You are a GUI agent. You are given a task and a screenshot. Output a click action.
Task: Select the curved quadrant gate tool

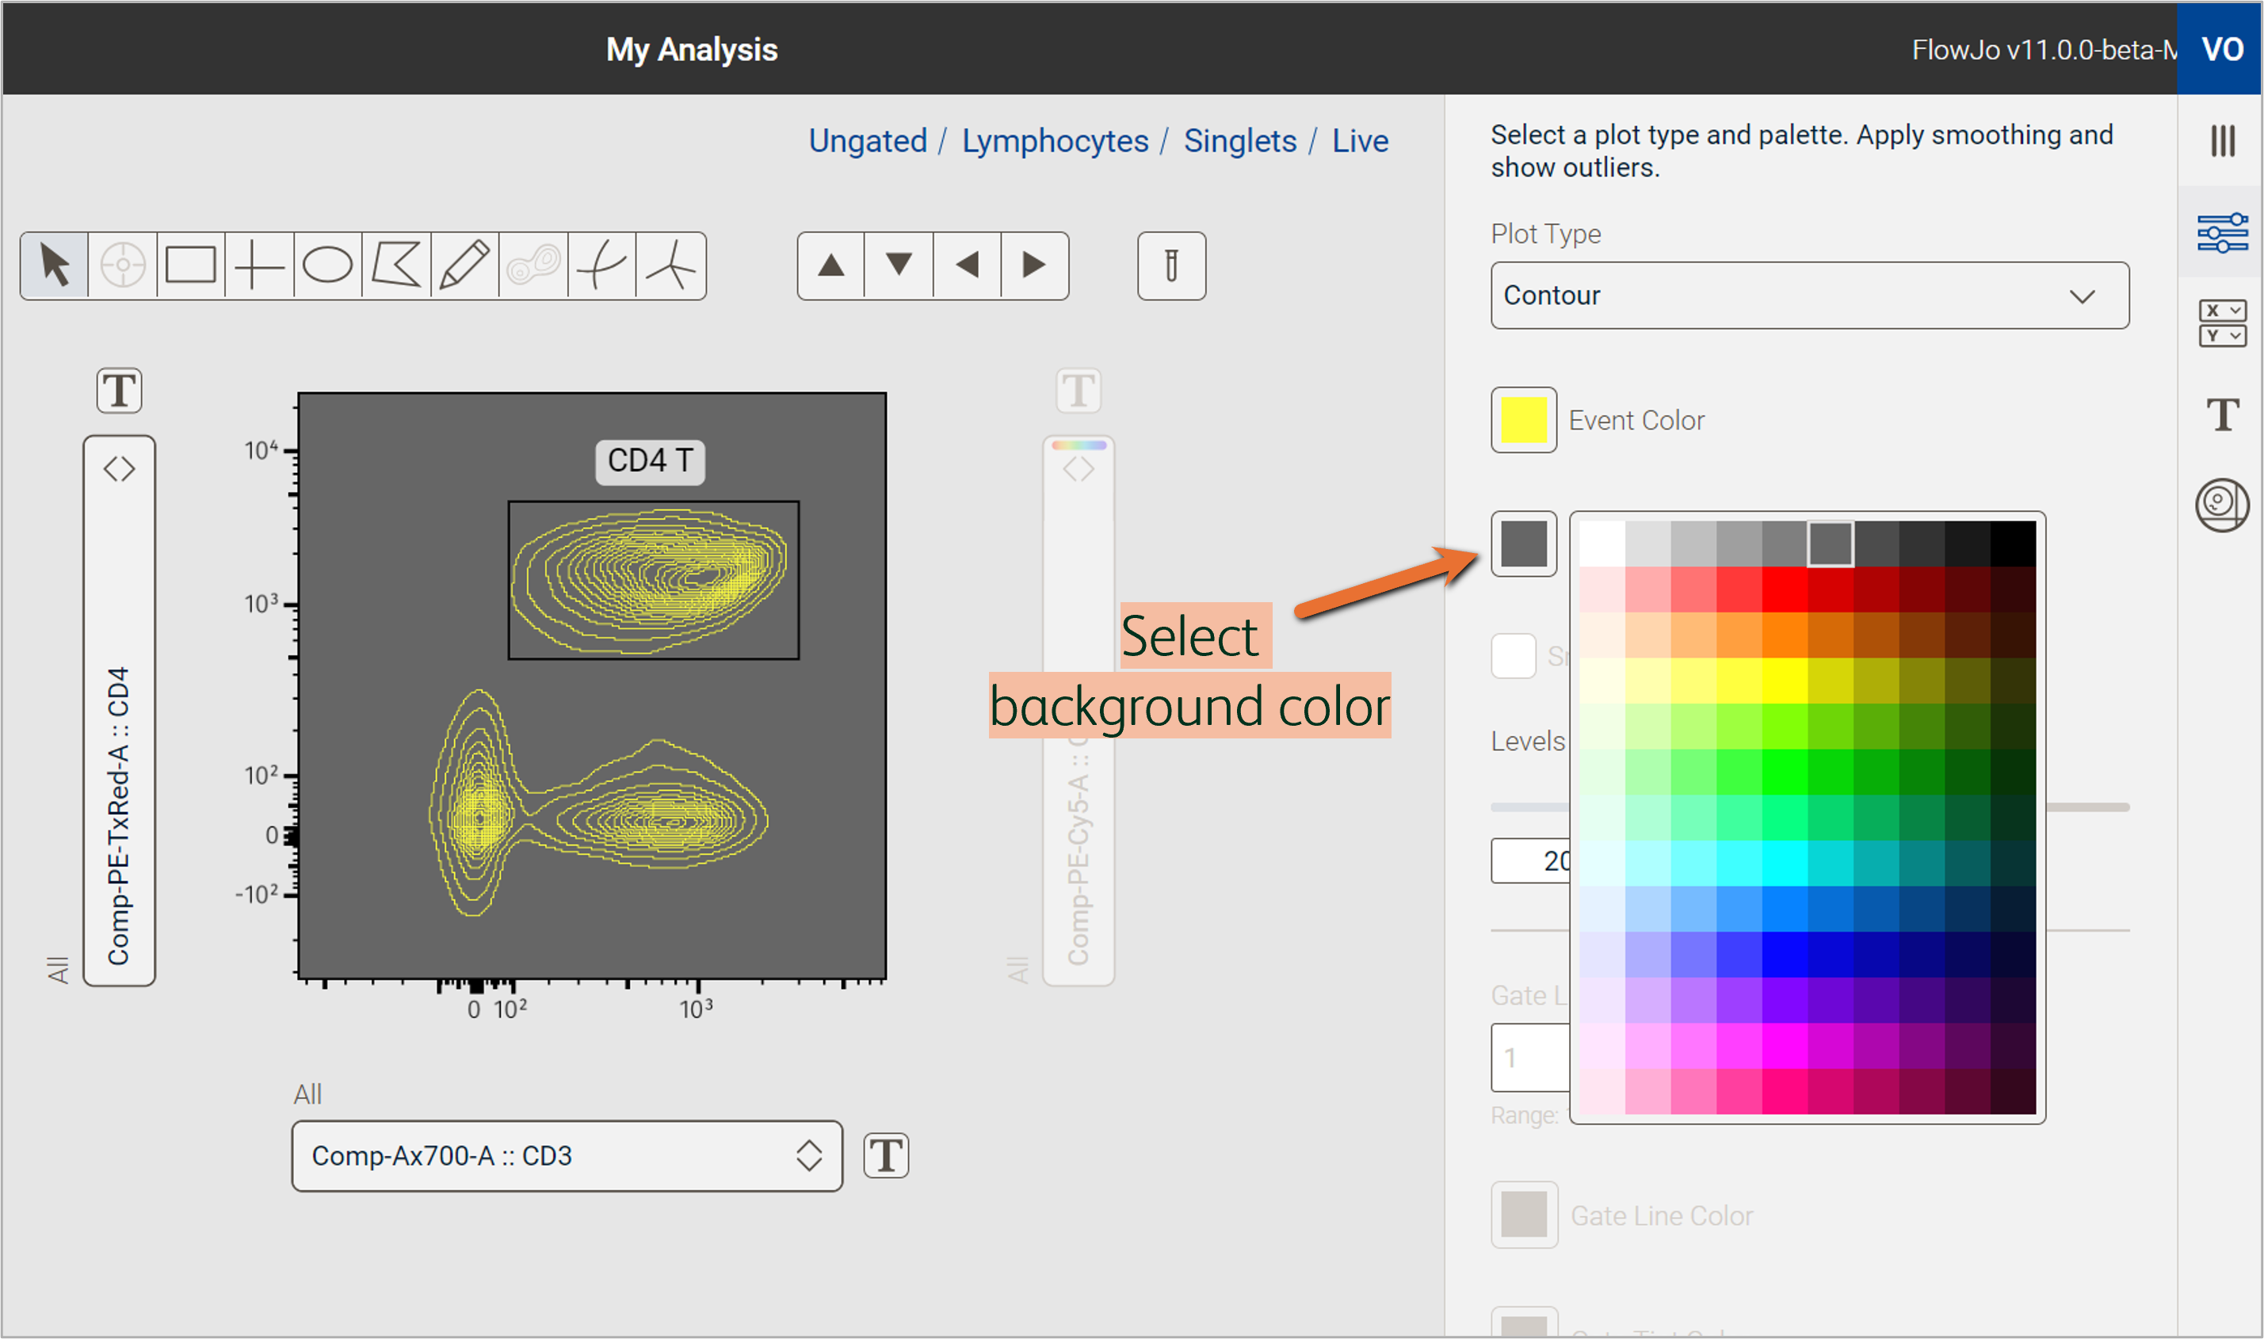pyautogui.click(x=602, y=266)
